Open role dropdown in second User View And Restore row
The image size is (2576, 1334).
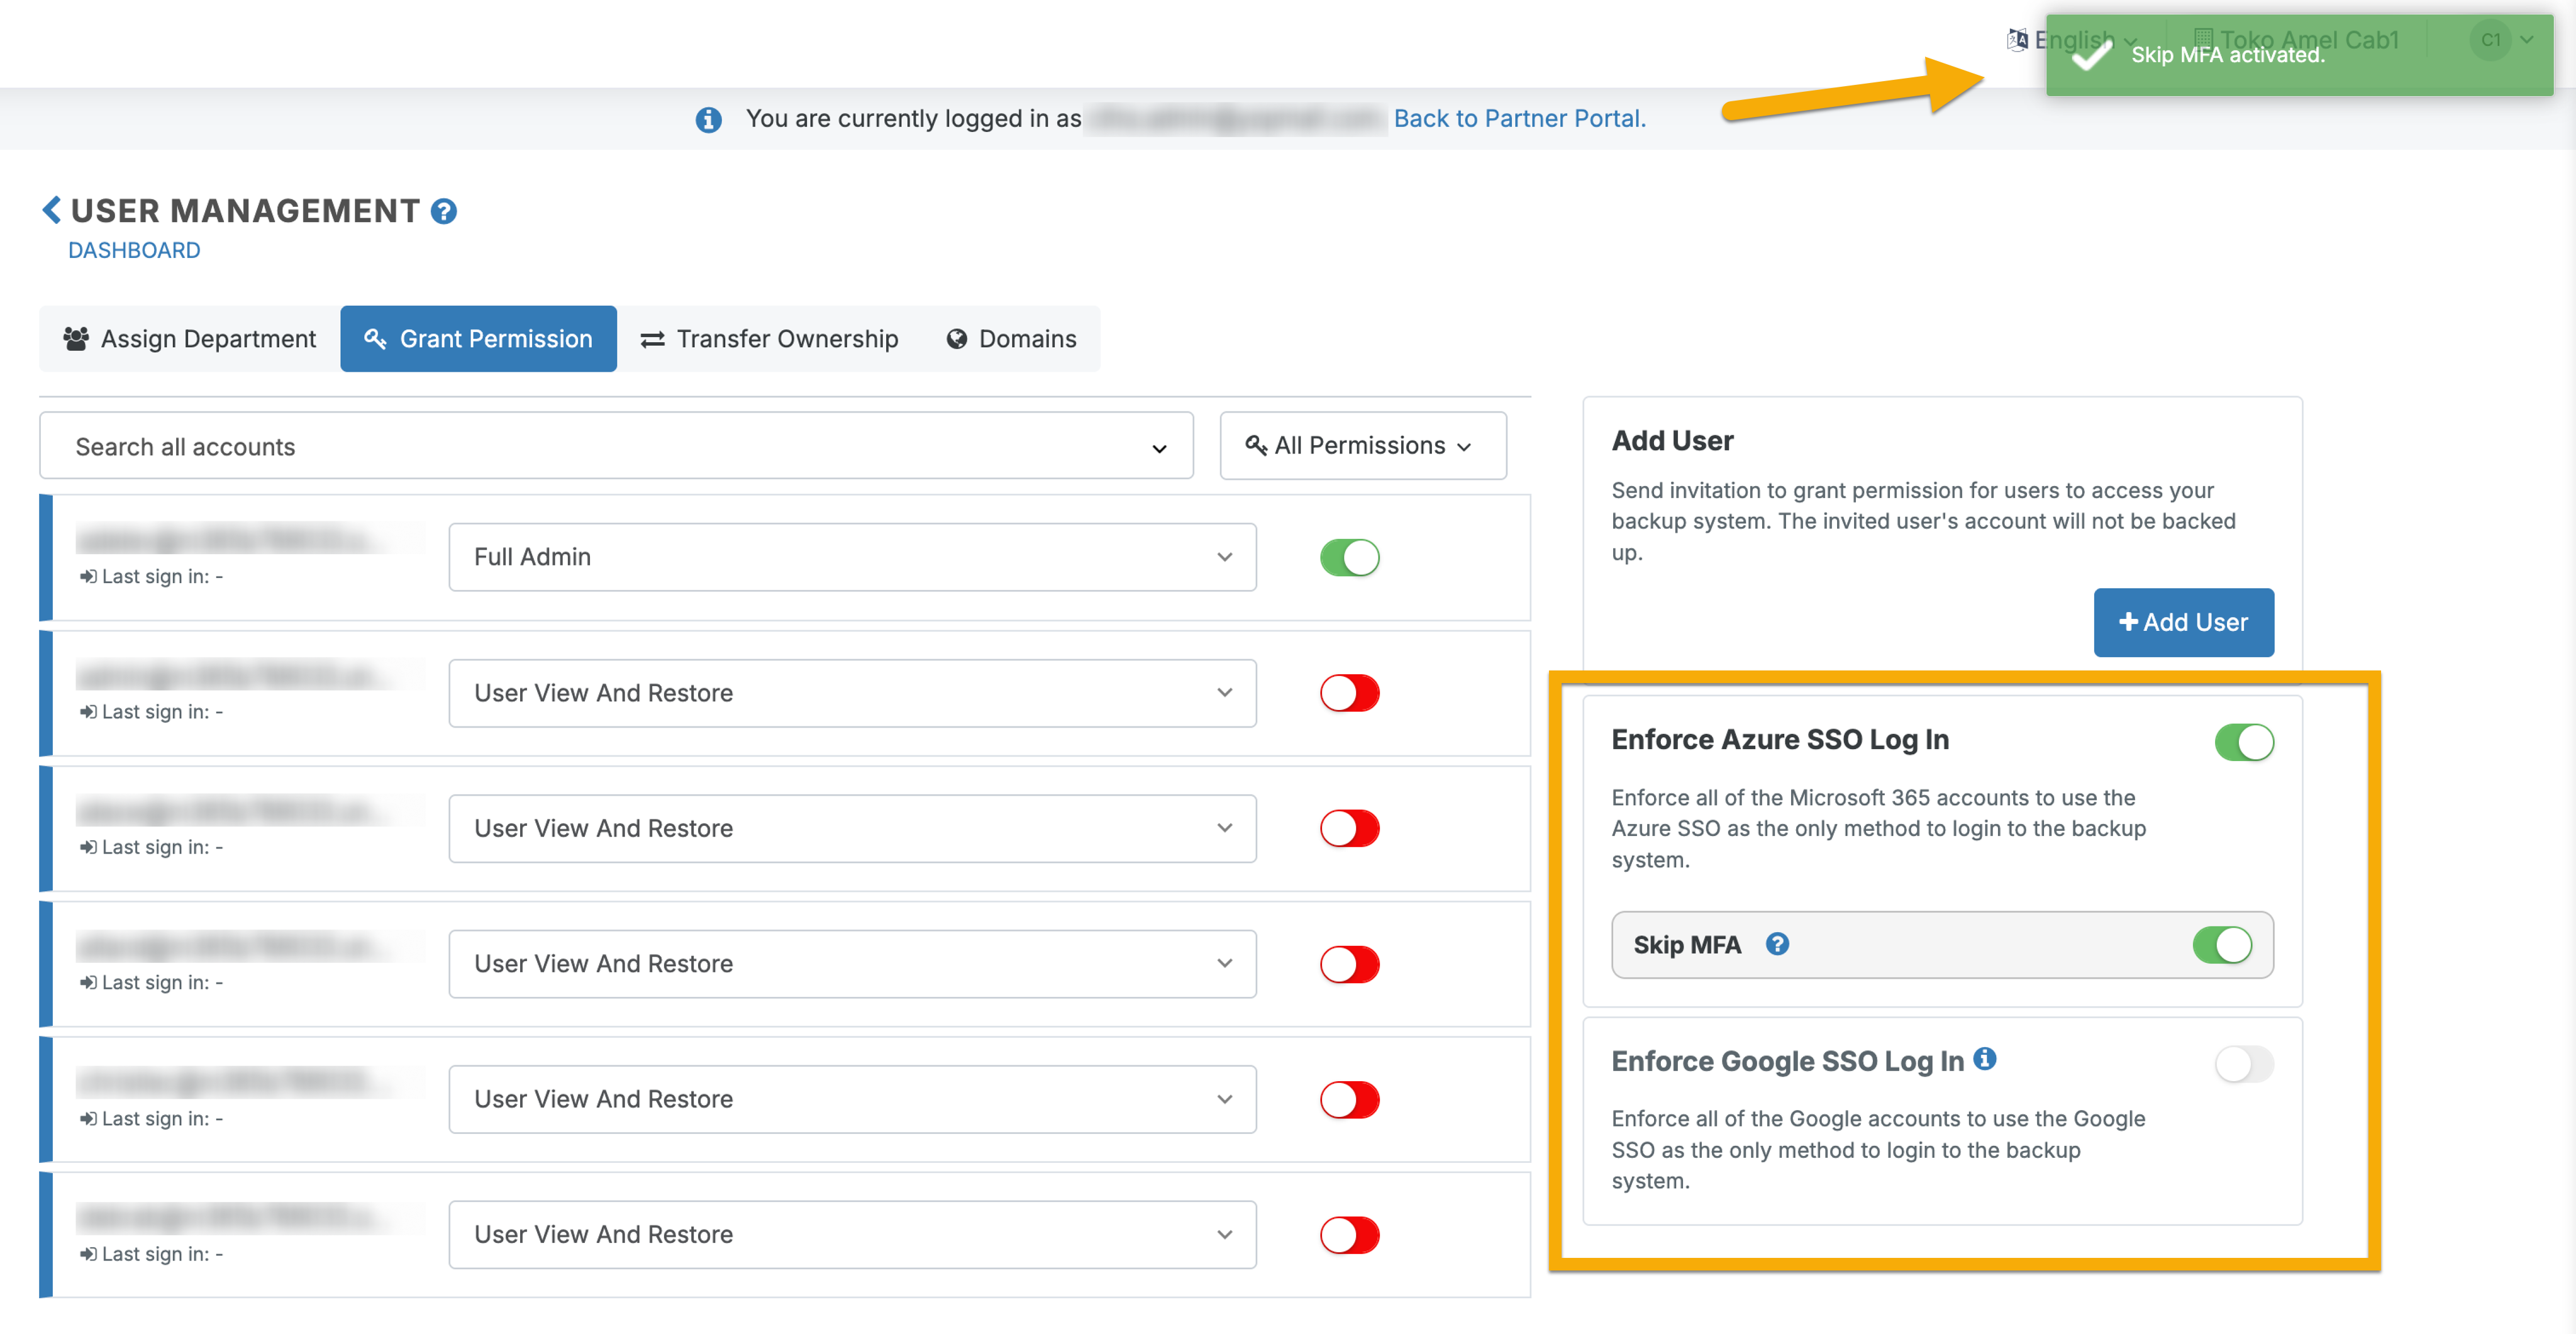pyautogui.click(x=852, y=828)
